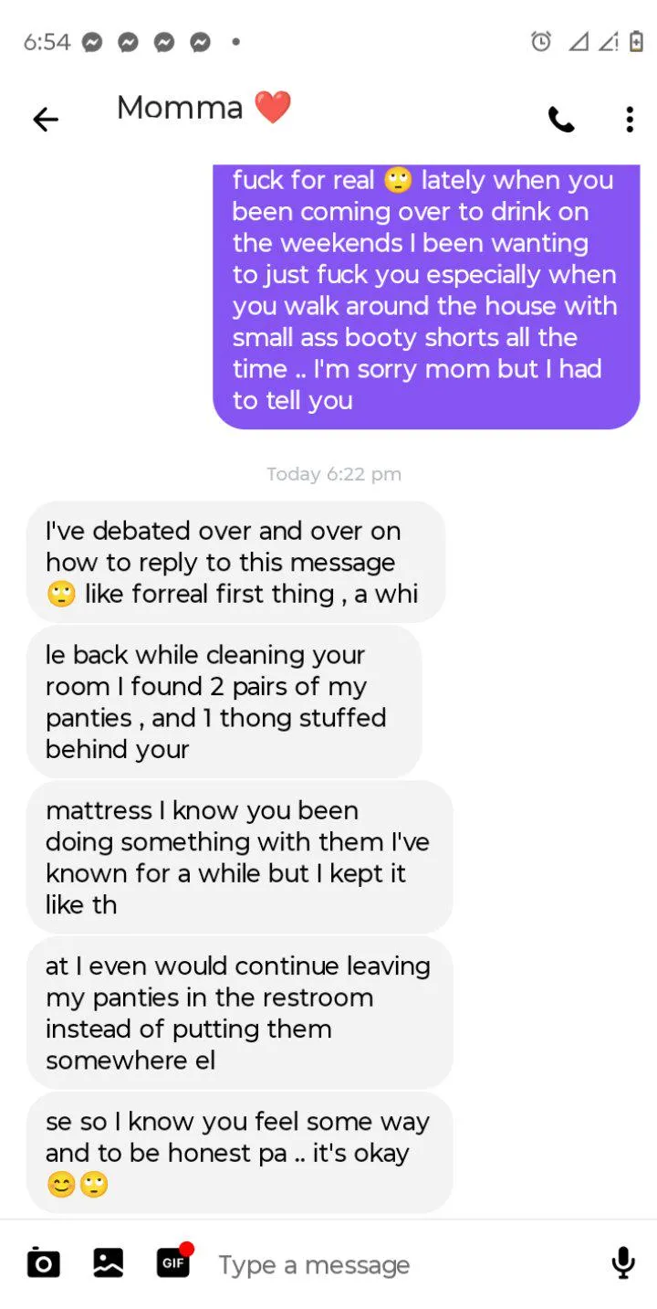The image size is (657, 1309).
Task: Open the camera from message bar
Action: tap(44, 1263)
